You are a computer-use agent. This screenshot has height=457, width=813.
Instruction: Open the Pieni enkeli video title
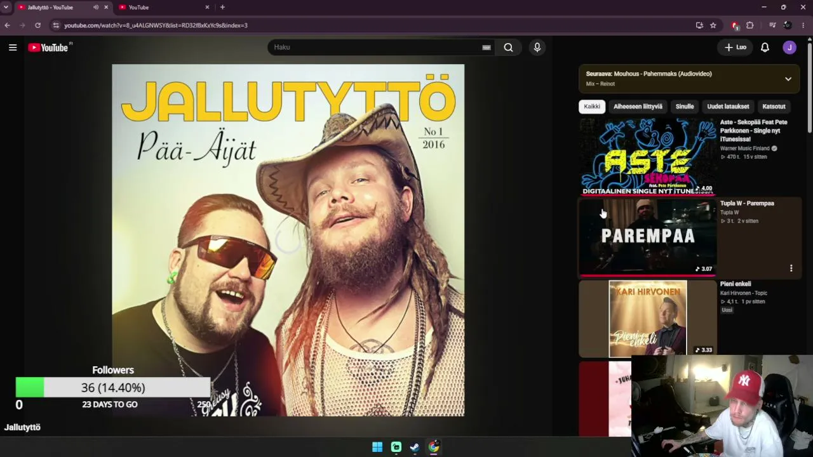(x=736, y=284)
